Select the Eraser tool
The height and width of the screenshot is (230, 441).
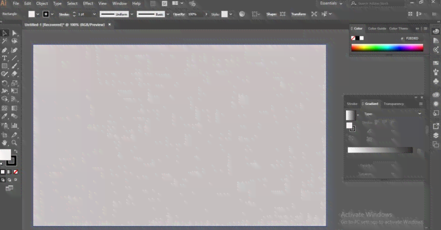pos(14,74)
